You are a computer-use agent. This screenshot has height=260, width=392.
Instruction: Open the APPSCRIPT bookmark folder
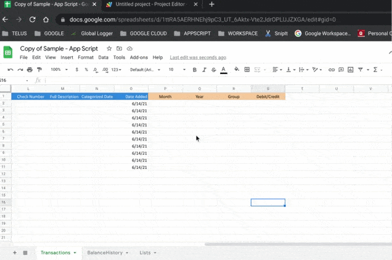click(192, 33)
